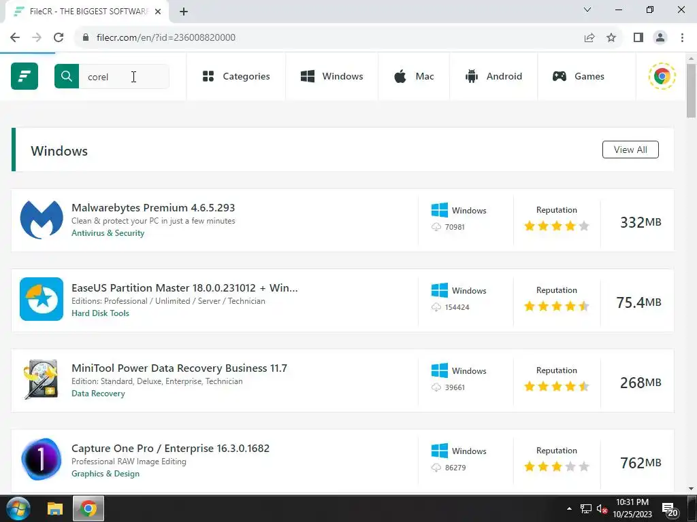Viewport: 697px width, 522px height.
Task: Open a new browser tab
Action: click(x=184, y=12)
